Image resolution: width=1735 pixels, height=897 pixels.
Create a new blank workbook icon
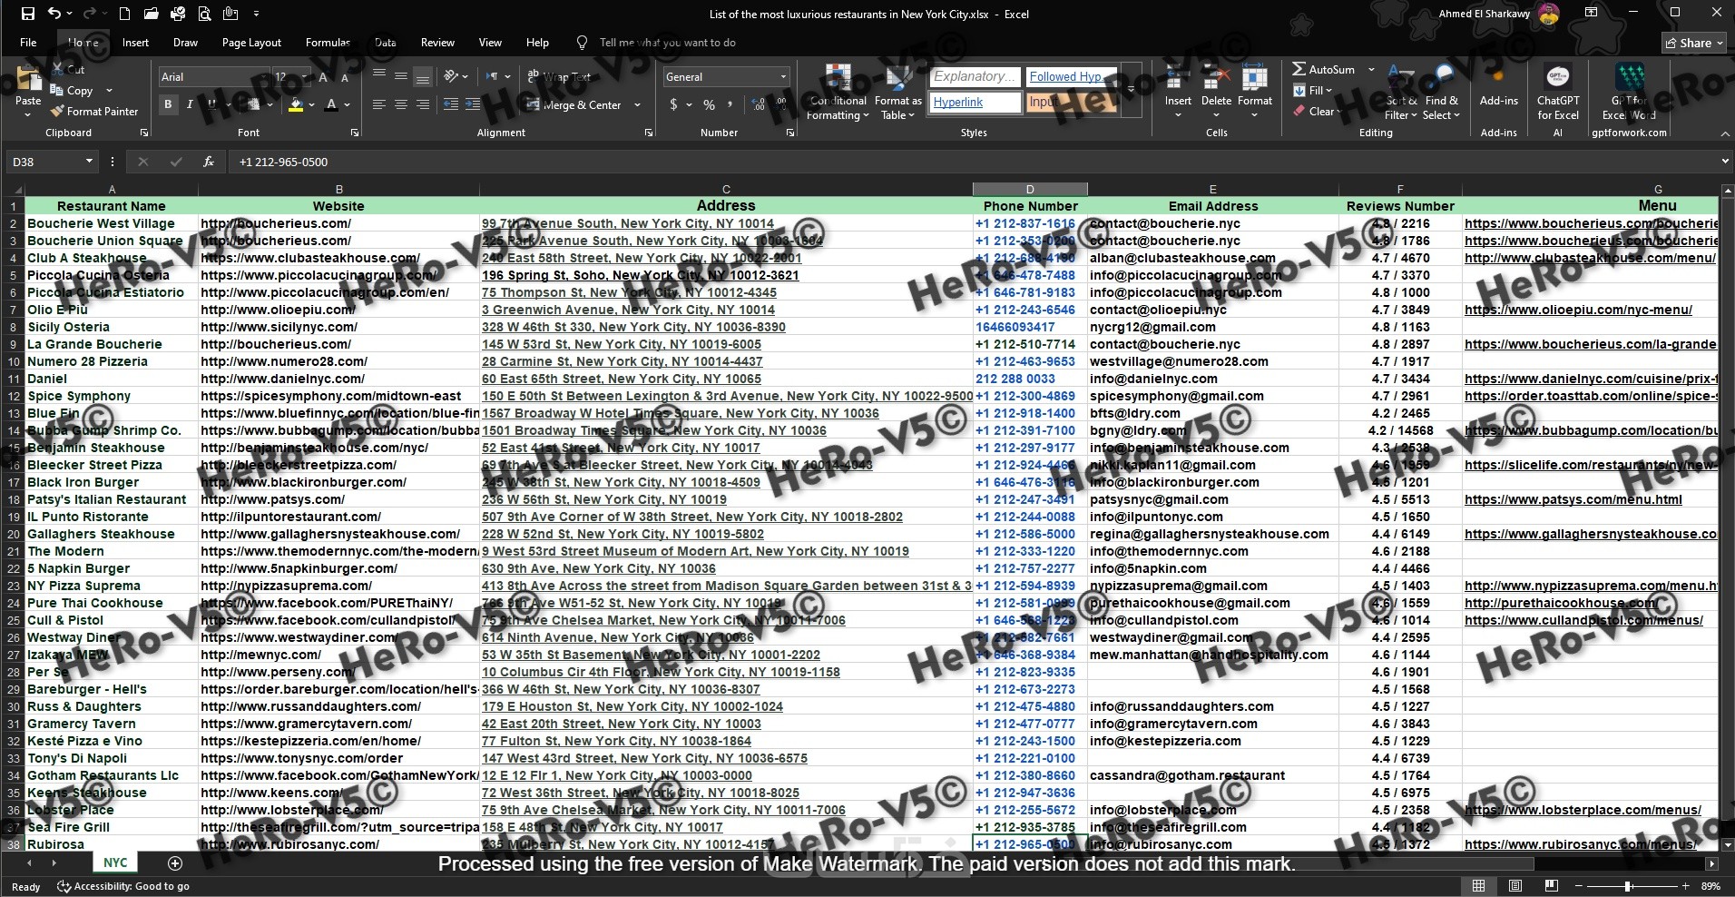point(124,14)
